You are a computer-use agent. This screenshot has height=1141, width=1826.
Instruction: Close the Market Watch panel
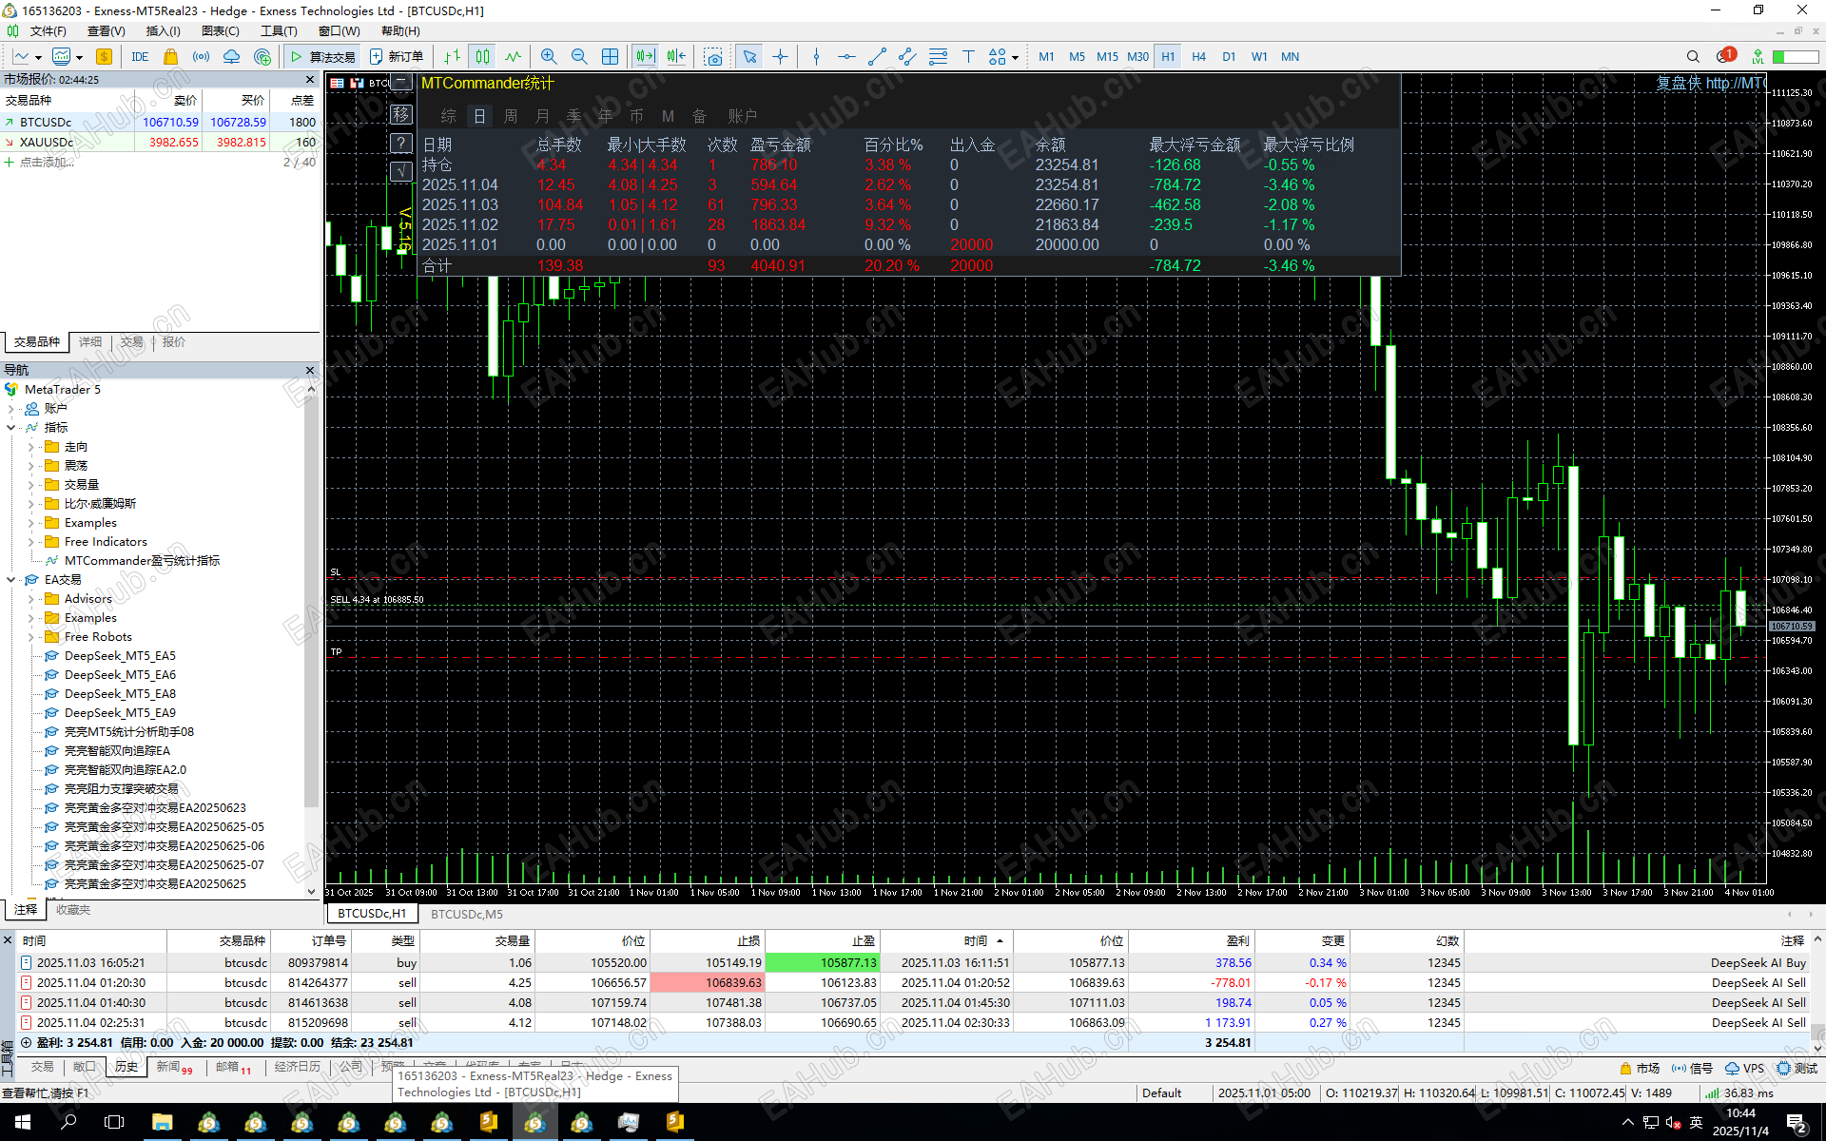(x=310, y=80)
